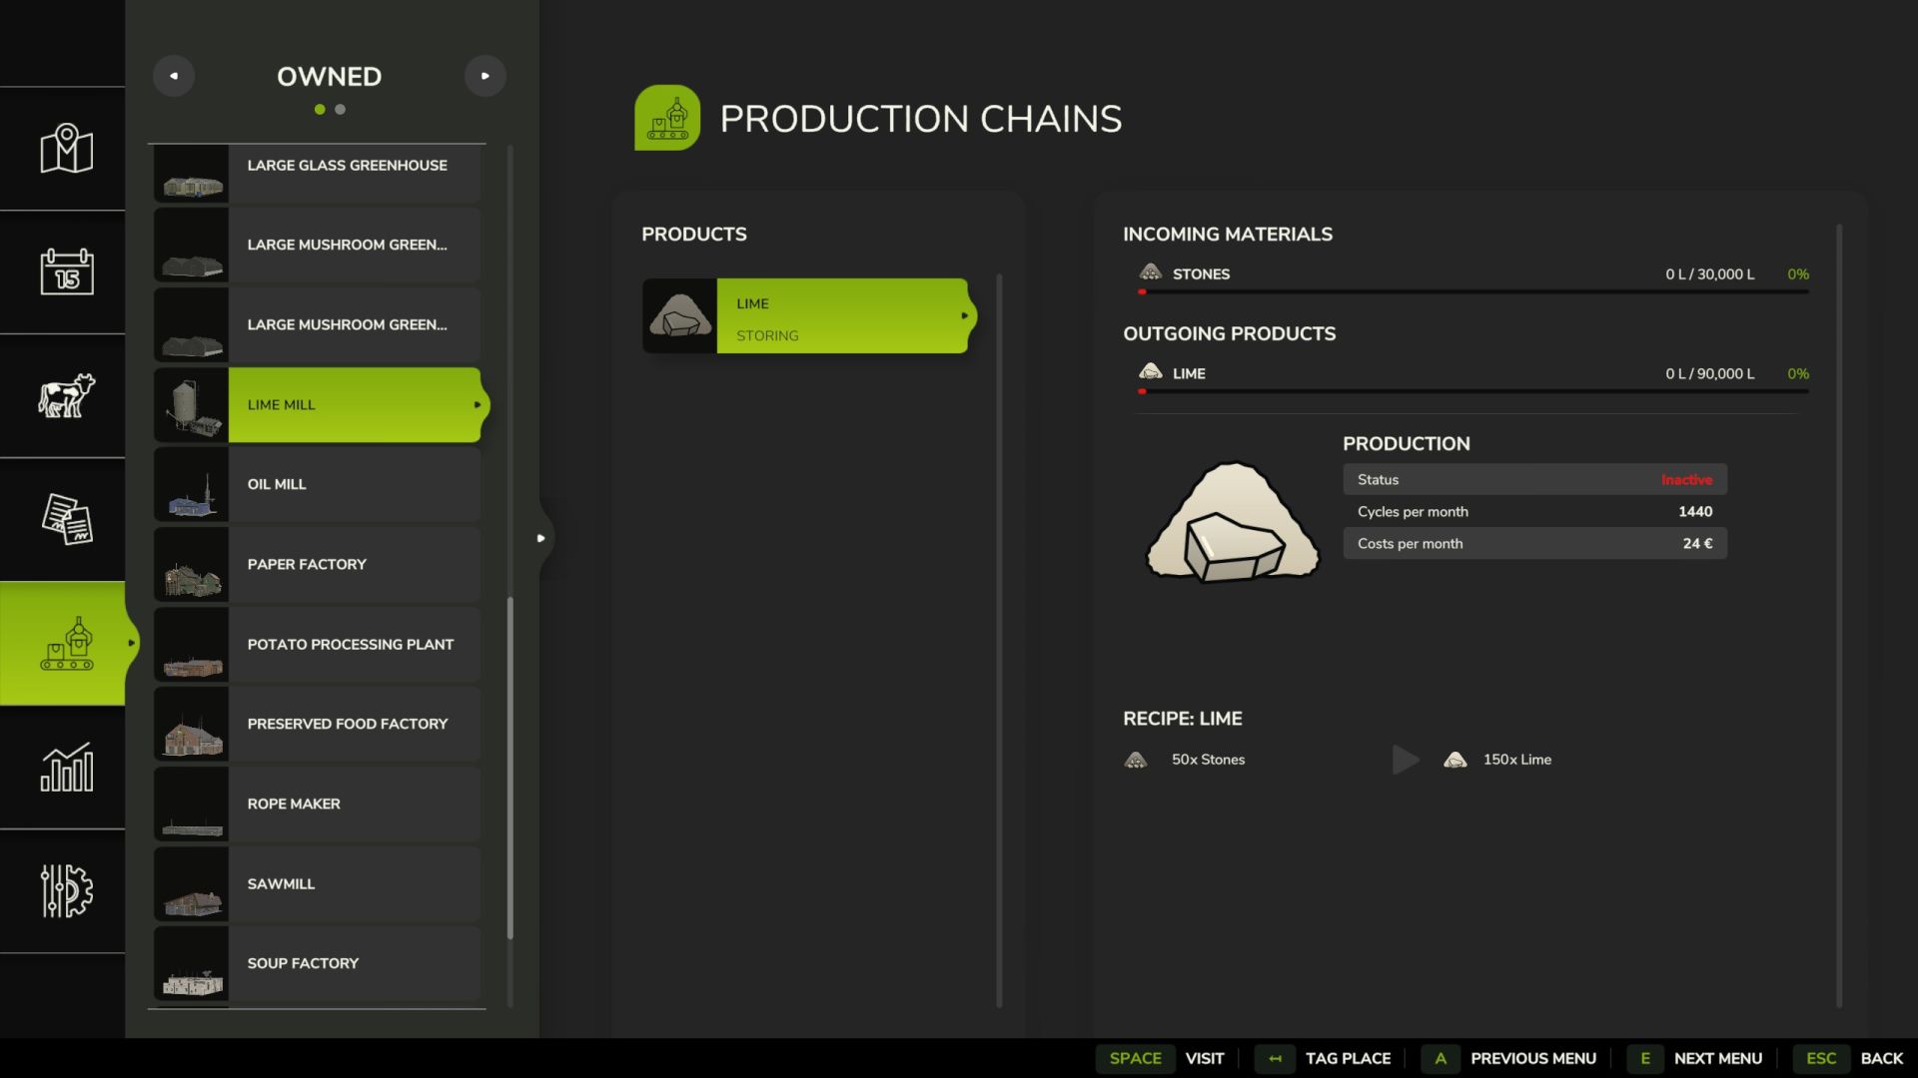1918x1078 pixels.
Task: Click the Stones incoming fill level bar
Action: pos(1473,291)
